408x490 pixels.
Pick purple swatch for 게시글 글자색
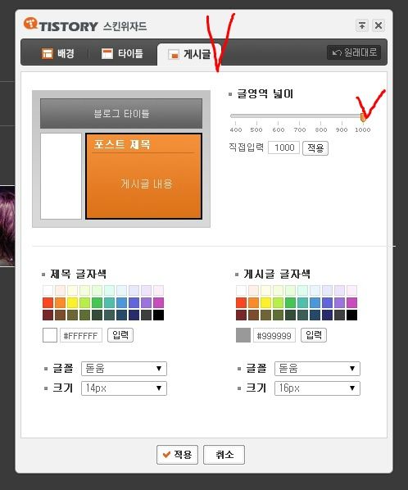pyautogui.click(x=339, y=303)
